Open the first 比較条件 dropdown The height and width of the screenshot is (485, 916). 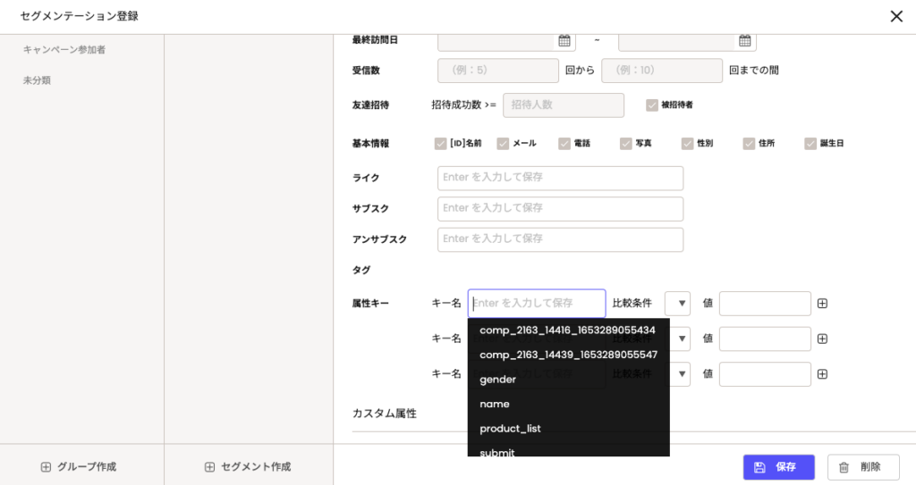pyautogui.click(x=677, y=304)
